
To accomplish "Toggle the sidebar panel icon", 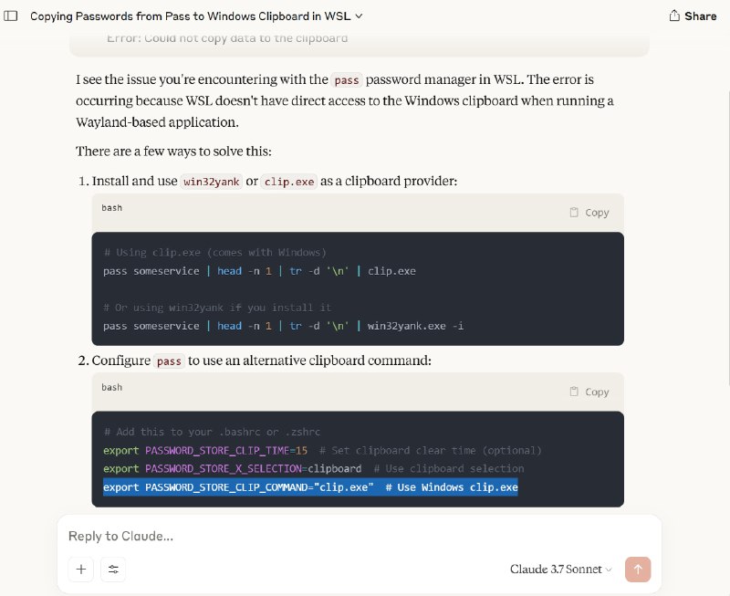I will click(x=11, y=16).
